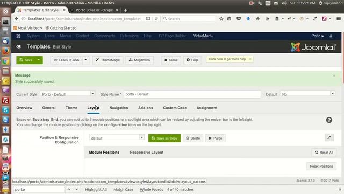Toggle the Match Case find option
This screenshot has width=344, height=194.
tap(123, 189)
